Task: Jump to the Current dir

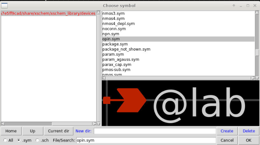Action: [59, 131]
